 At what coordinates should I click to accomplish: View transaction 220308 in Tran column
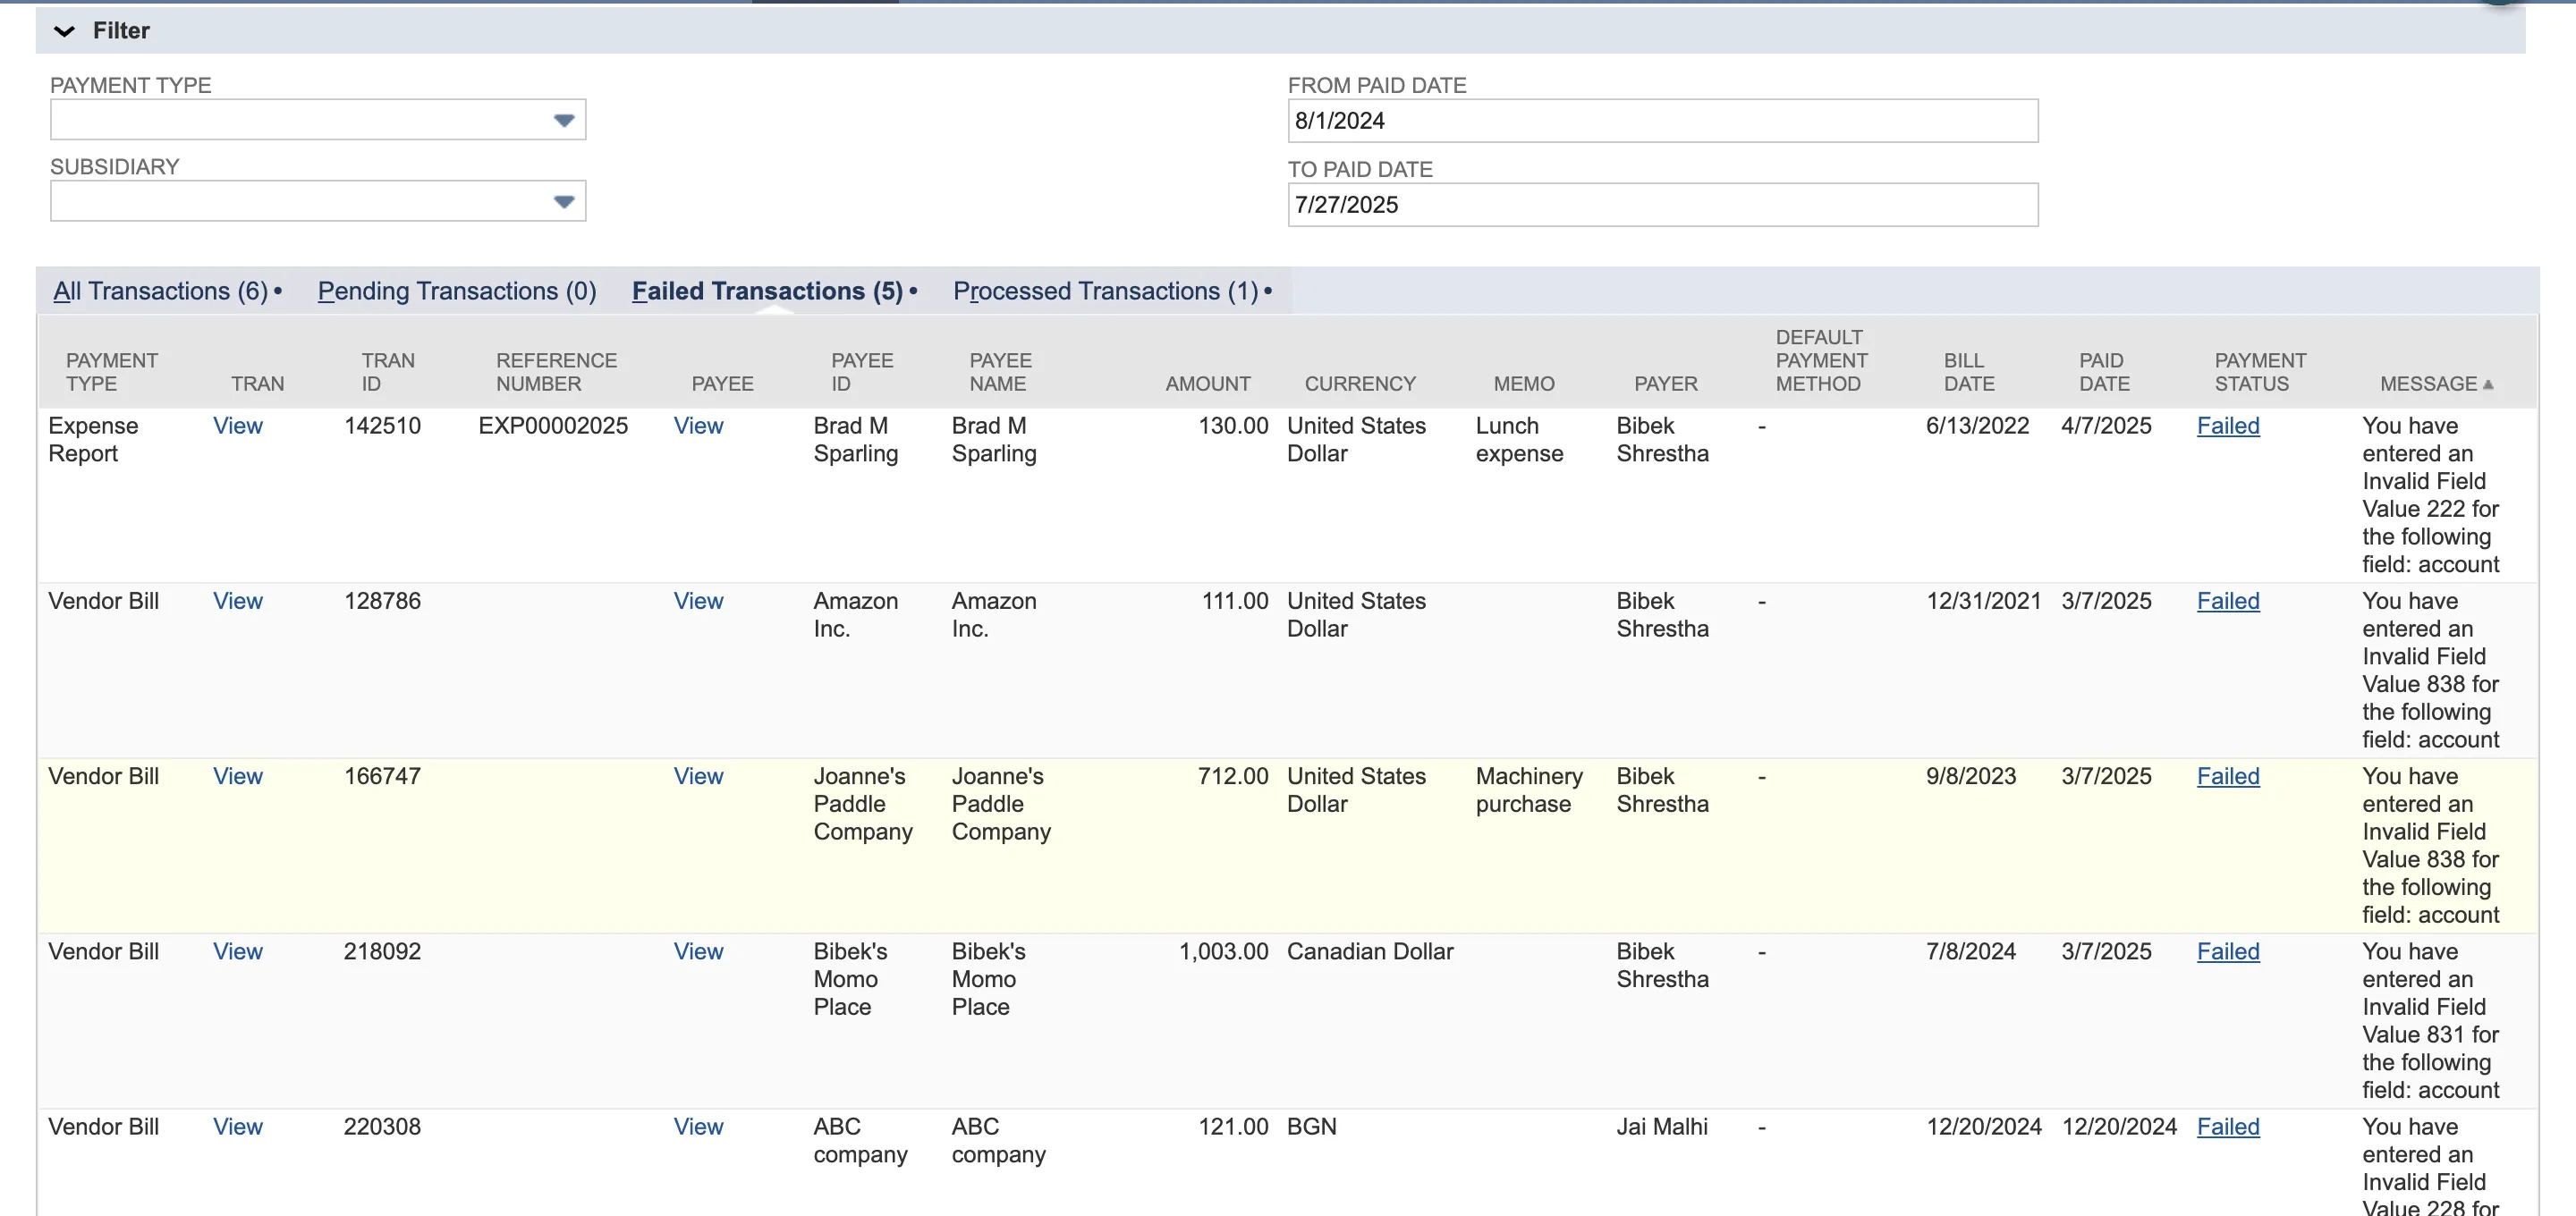pyautogui.click(x=238, y=1127)
